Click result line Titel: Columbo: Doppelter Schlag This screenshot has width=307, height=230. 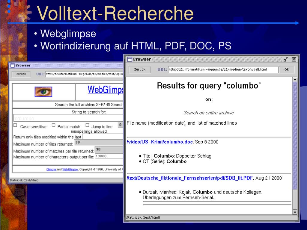(x=177, y=156)
